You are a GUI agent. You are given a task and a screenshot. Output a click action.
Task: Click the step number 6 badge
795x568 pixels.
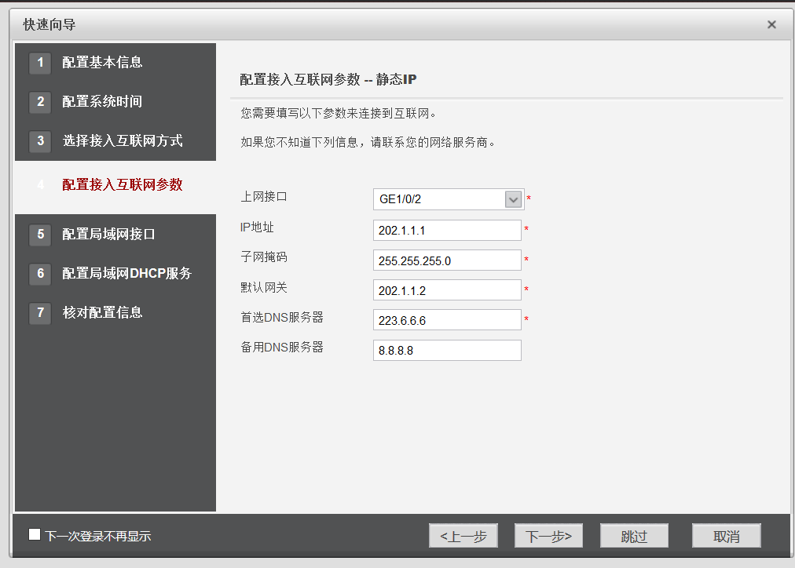(40, 274)
